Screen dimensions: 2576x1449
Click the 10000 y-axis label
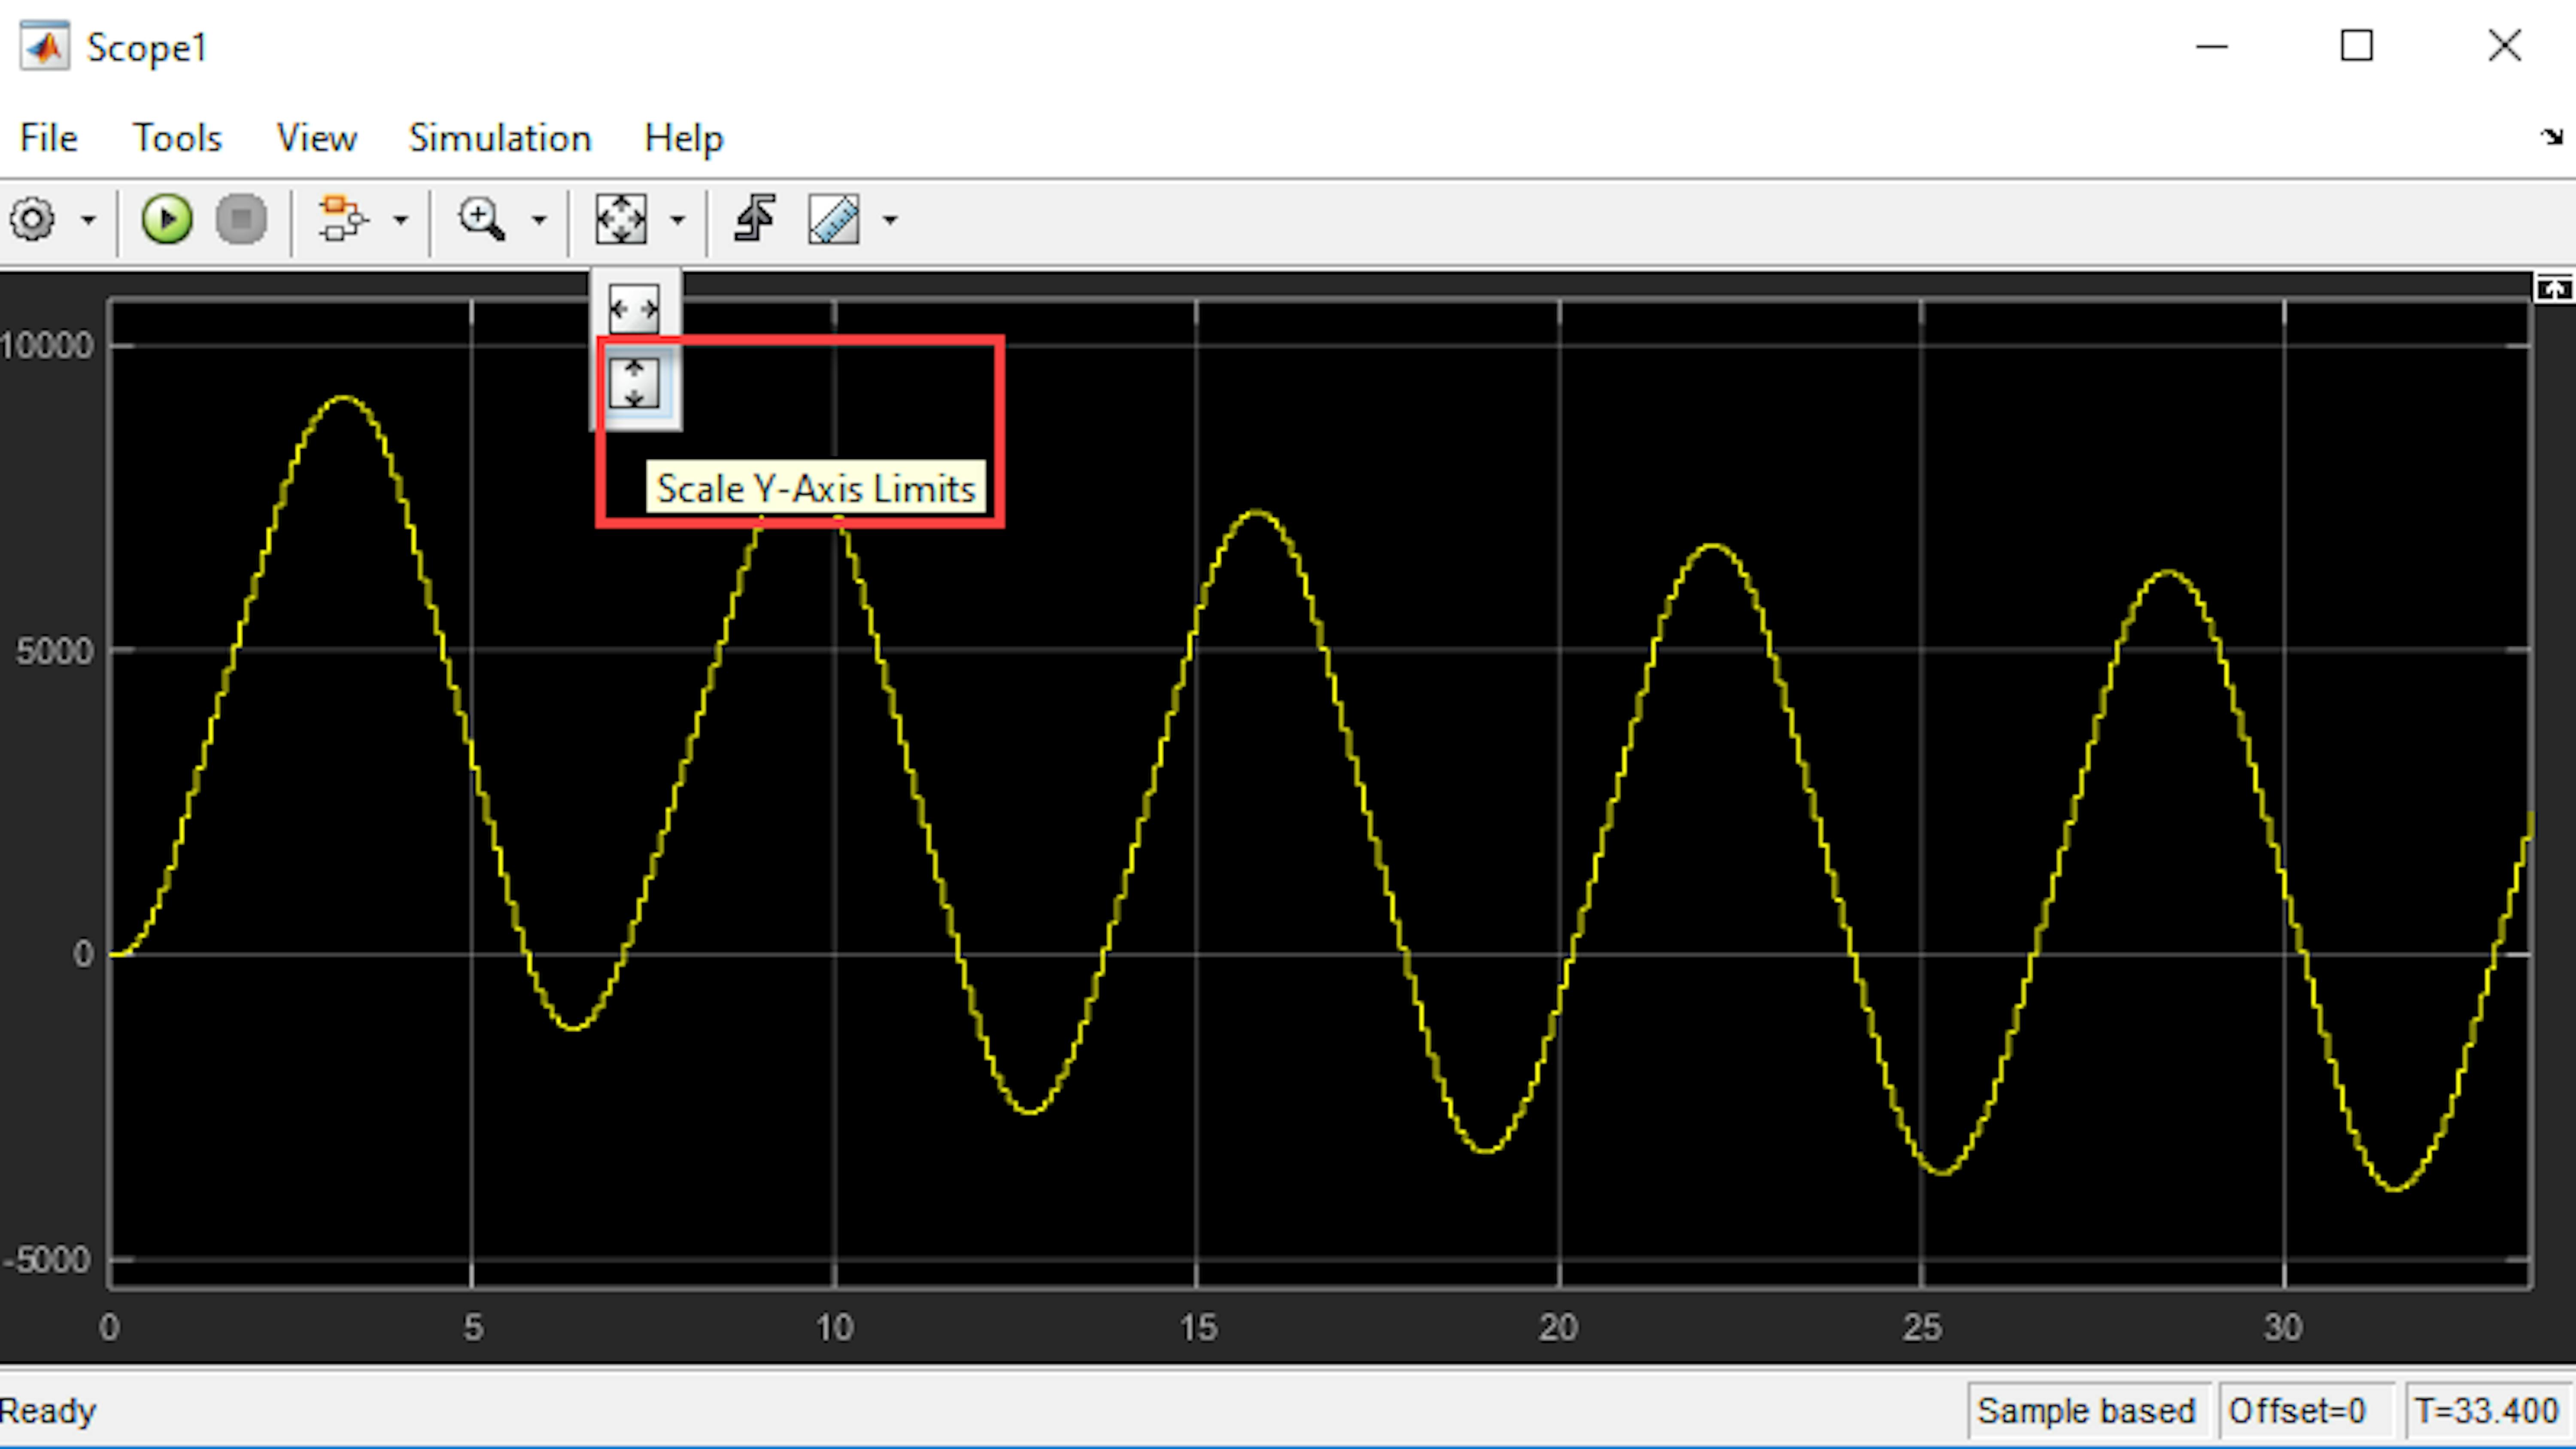click(47, 346)
